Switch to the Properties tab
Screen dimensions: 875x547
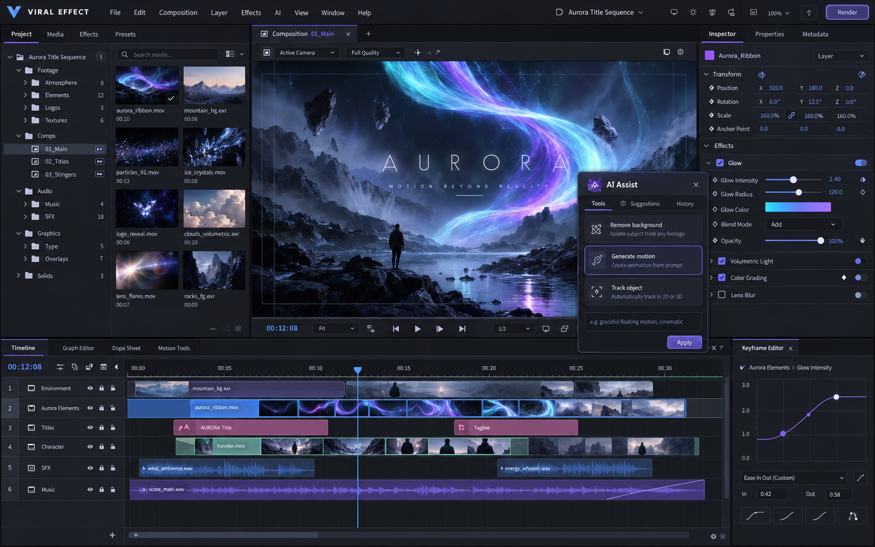(770, 34)
